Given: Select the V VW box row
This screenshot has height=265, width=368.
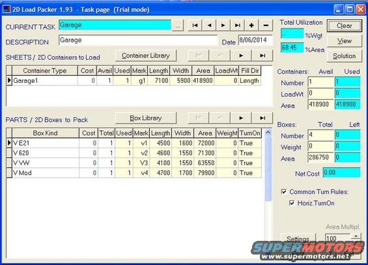Looking at the screenshot, I should click(134, 163).
